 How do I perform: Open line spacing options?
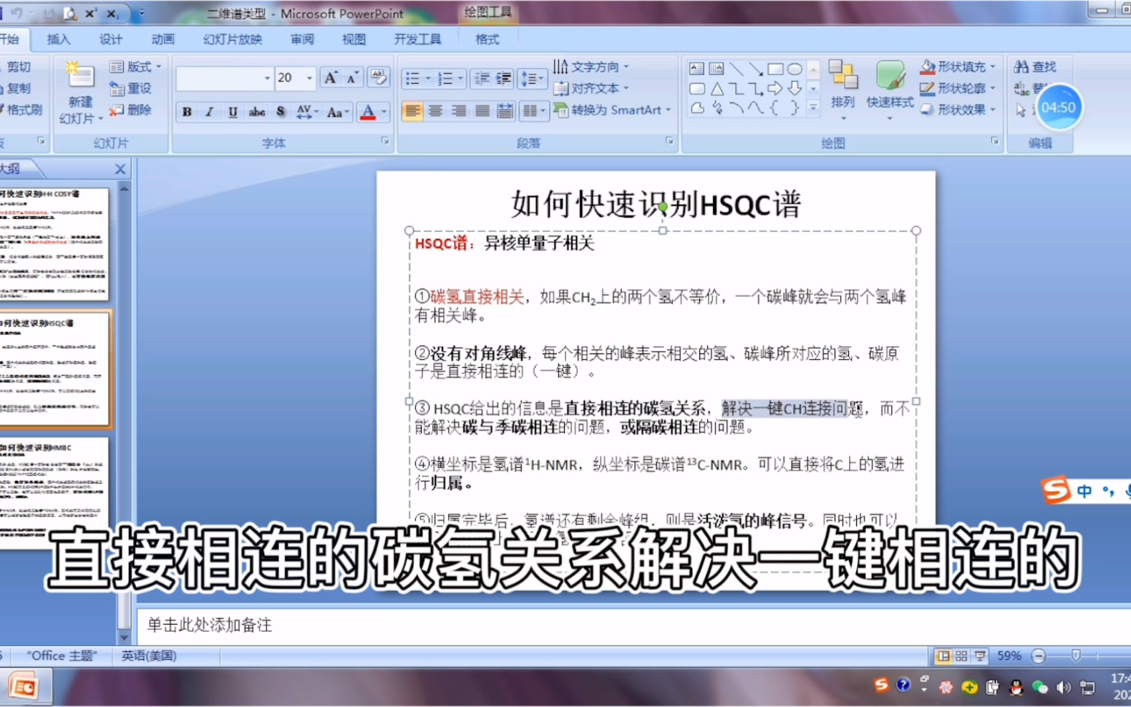[532, 78]
